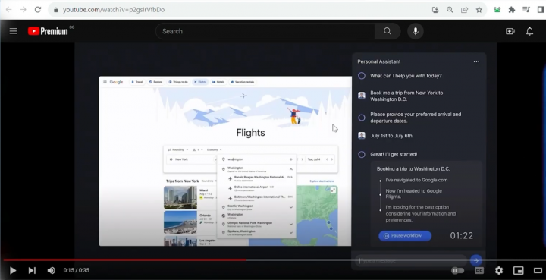Toggle the autoplay switch
This screenshot has width=546, height=280.
coord(457,270)
